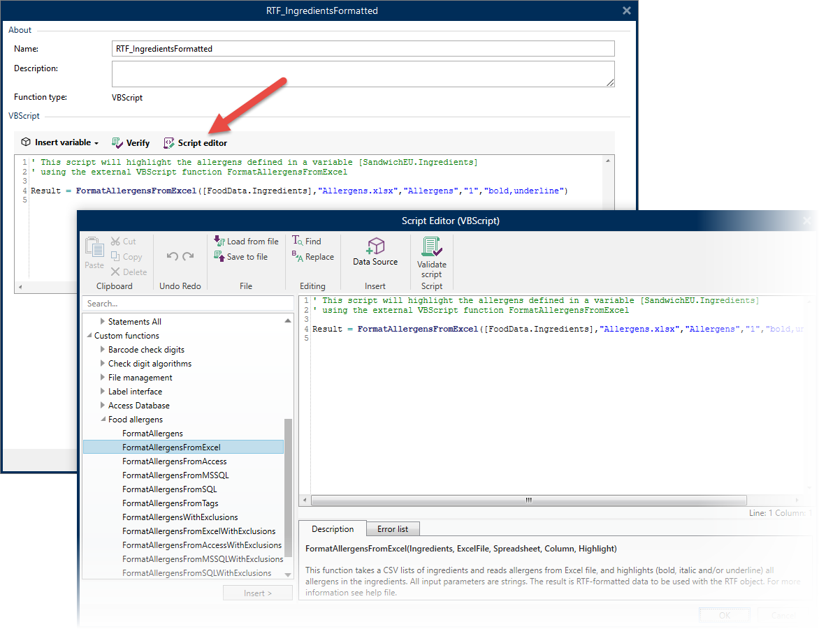Click the horizontal scrollbar in the script editor

pyautogui.click(x=528, y=500)
